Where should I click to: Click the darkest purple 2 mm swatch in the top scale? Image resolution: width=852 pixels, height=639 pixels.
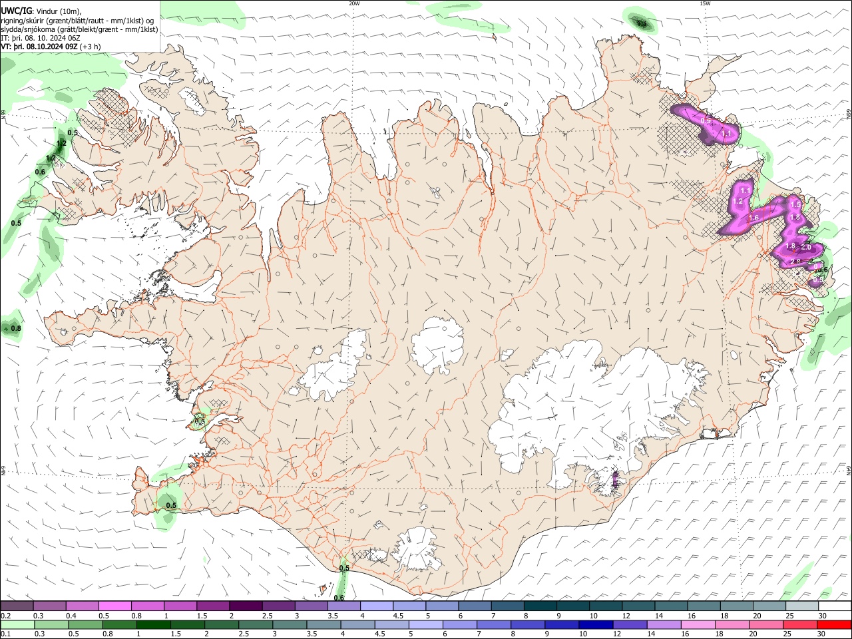245,606
